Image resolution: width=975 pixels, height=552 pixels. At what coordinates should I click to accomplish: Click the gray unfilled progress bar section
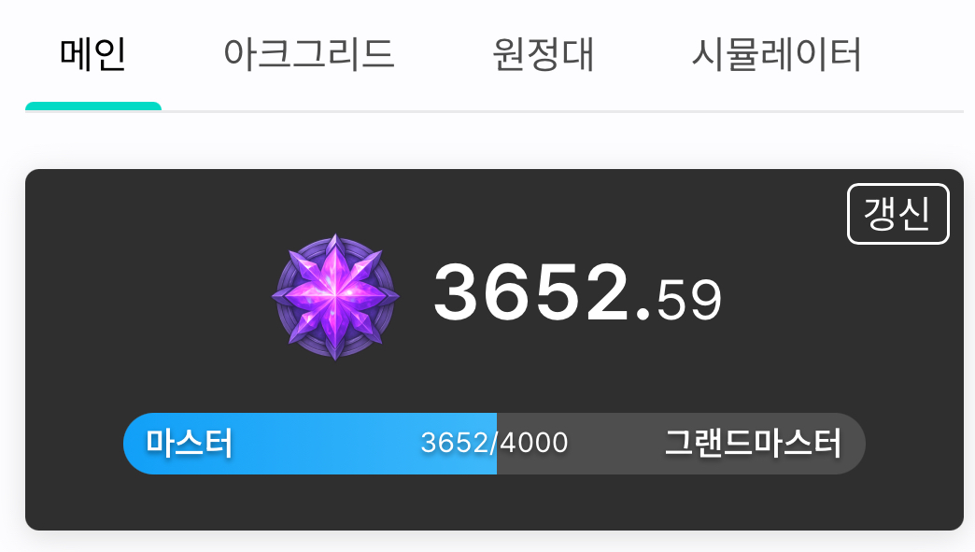pyautogui.click(x=681, y=444)
